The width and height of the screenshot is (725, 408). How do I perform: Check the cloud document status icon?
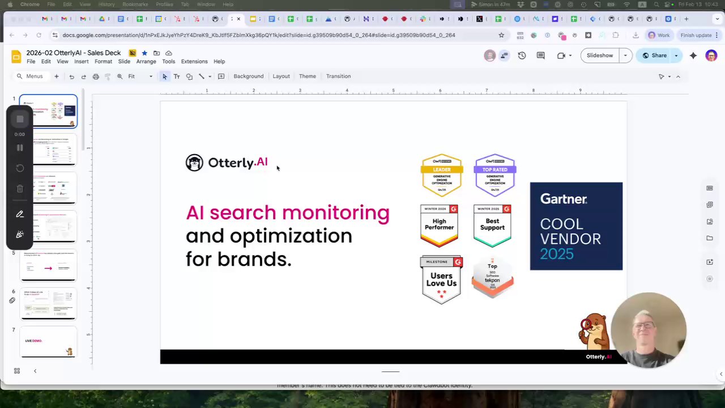point(168,53)
